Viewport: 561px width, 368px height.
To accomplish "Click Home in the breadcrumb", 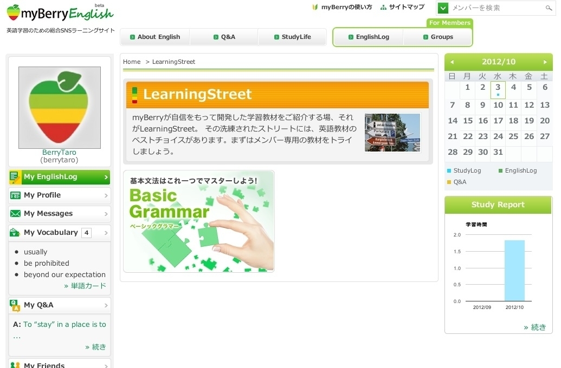I will (132, 62).
